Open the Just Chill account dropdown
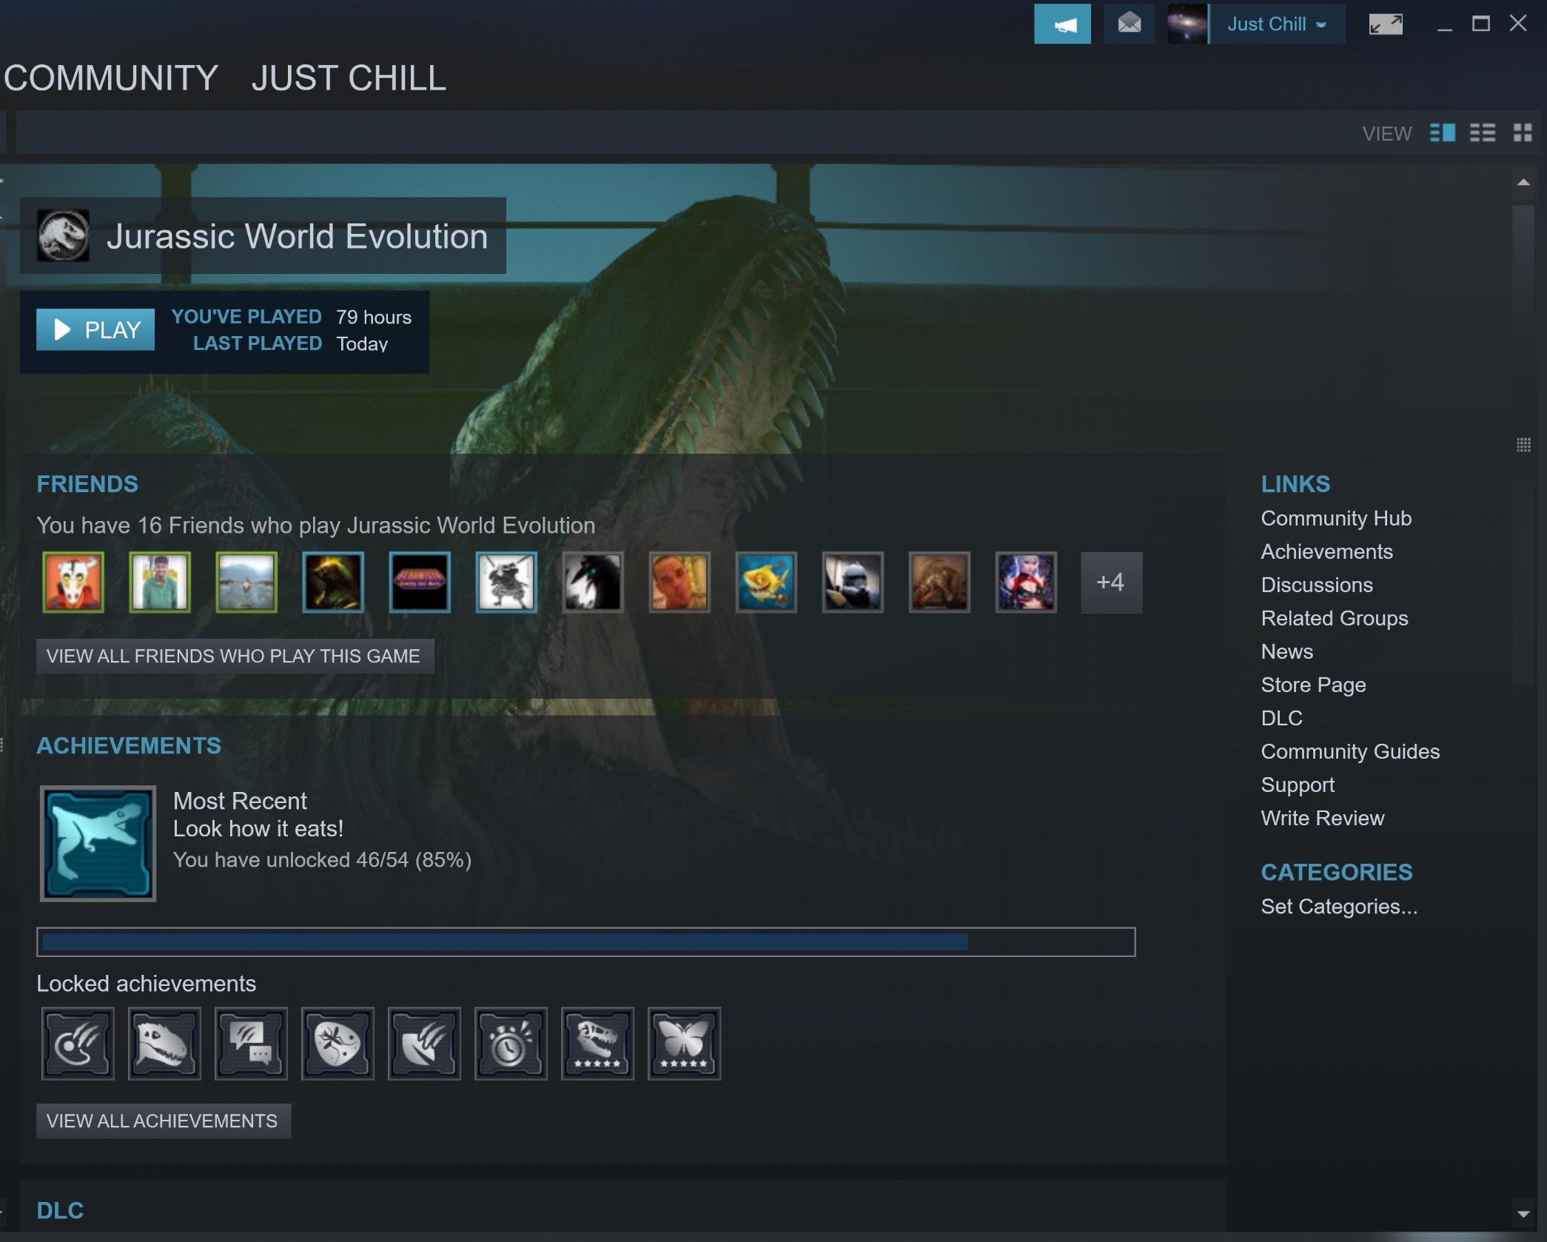 coord(1275,24)
